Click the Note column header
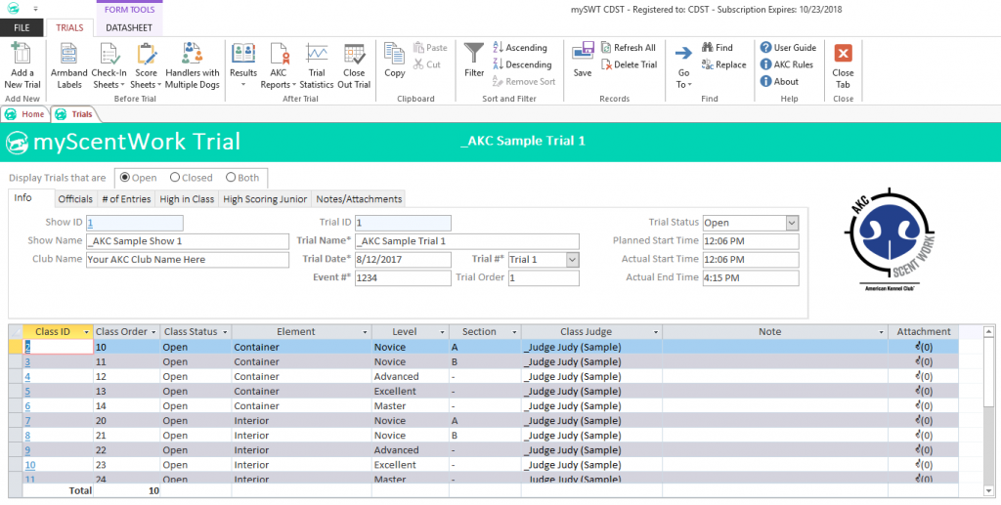1001x505 pixels. tap(774, 331)
